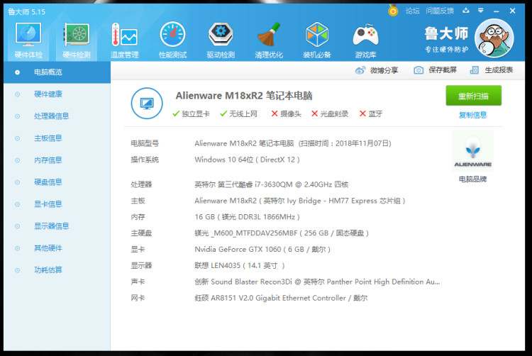Viewport: 532px width, 356px height.
Task: Click the gold medal icon in title bar
Action: (393, 11)
